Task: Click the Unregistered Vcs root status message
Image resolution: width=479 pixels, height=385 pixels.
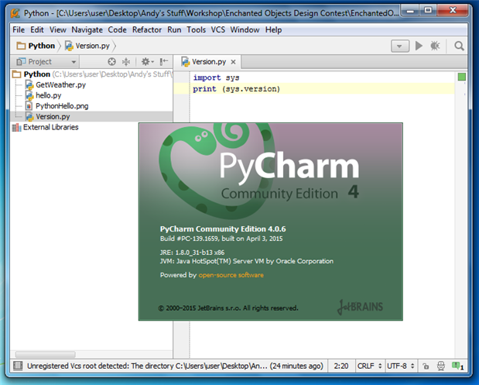Action: pyautogui.click(x=175, y=366)
